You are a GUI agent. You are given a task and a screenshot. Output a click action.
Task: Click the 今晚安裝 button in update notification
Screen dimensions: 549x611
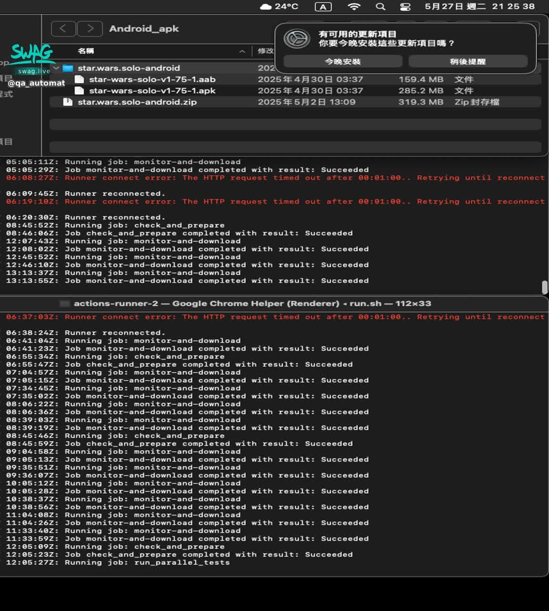[343, 62]
